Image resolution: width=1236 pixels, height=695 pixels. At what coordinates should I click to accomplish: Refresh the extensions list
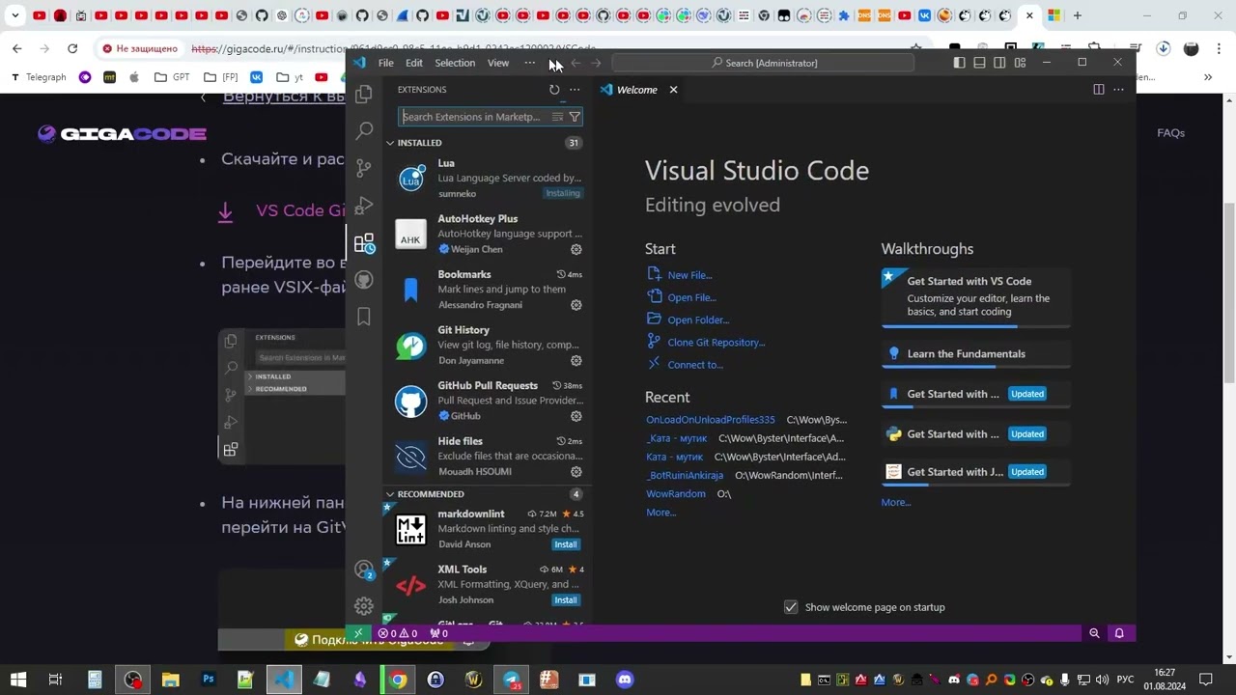[554, 90]
